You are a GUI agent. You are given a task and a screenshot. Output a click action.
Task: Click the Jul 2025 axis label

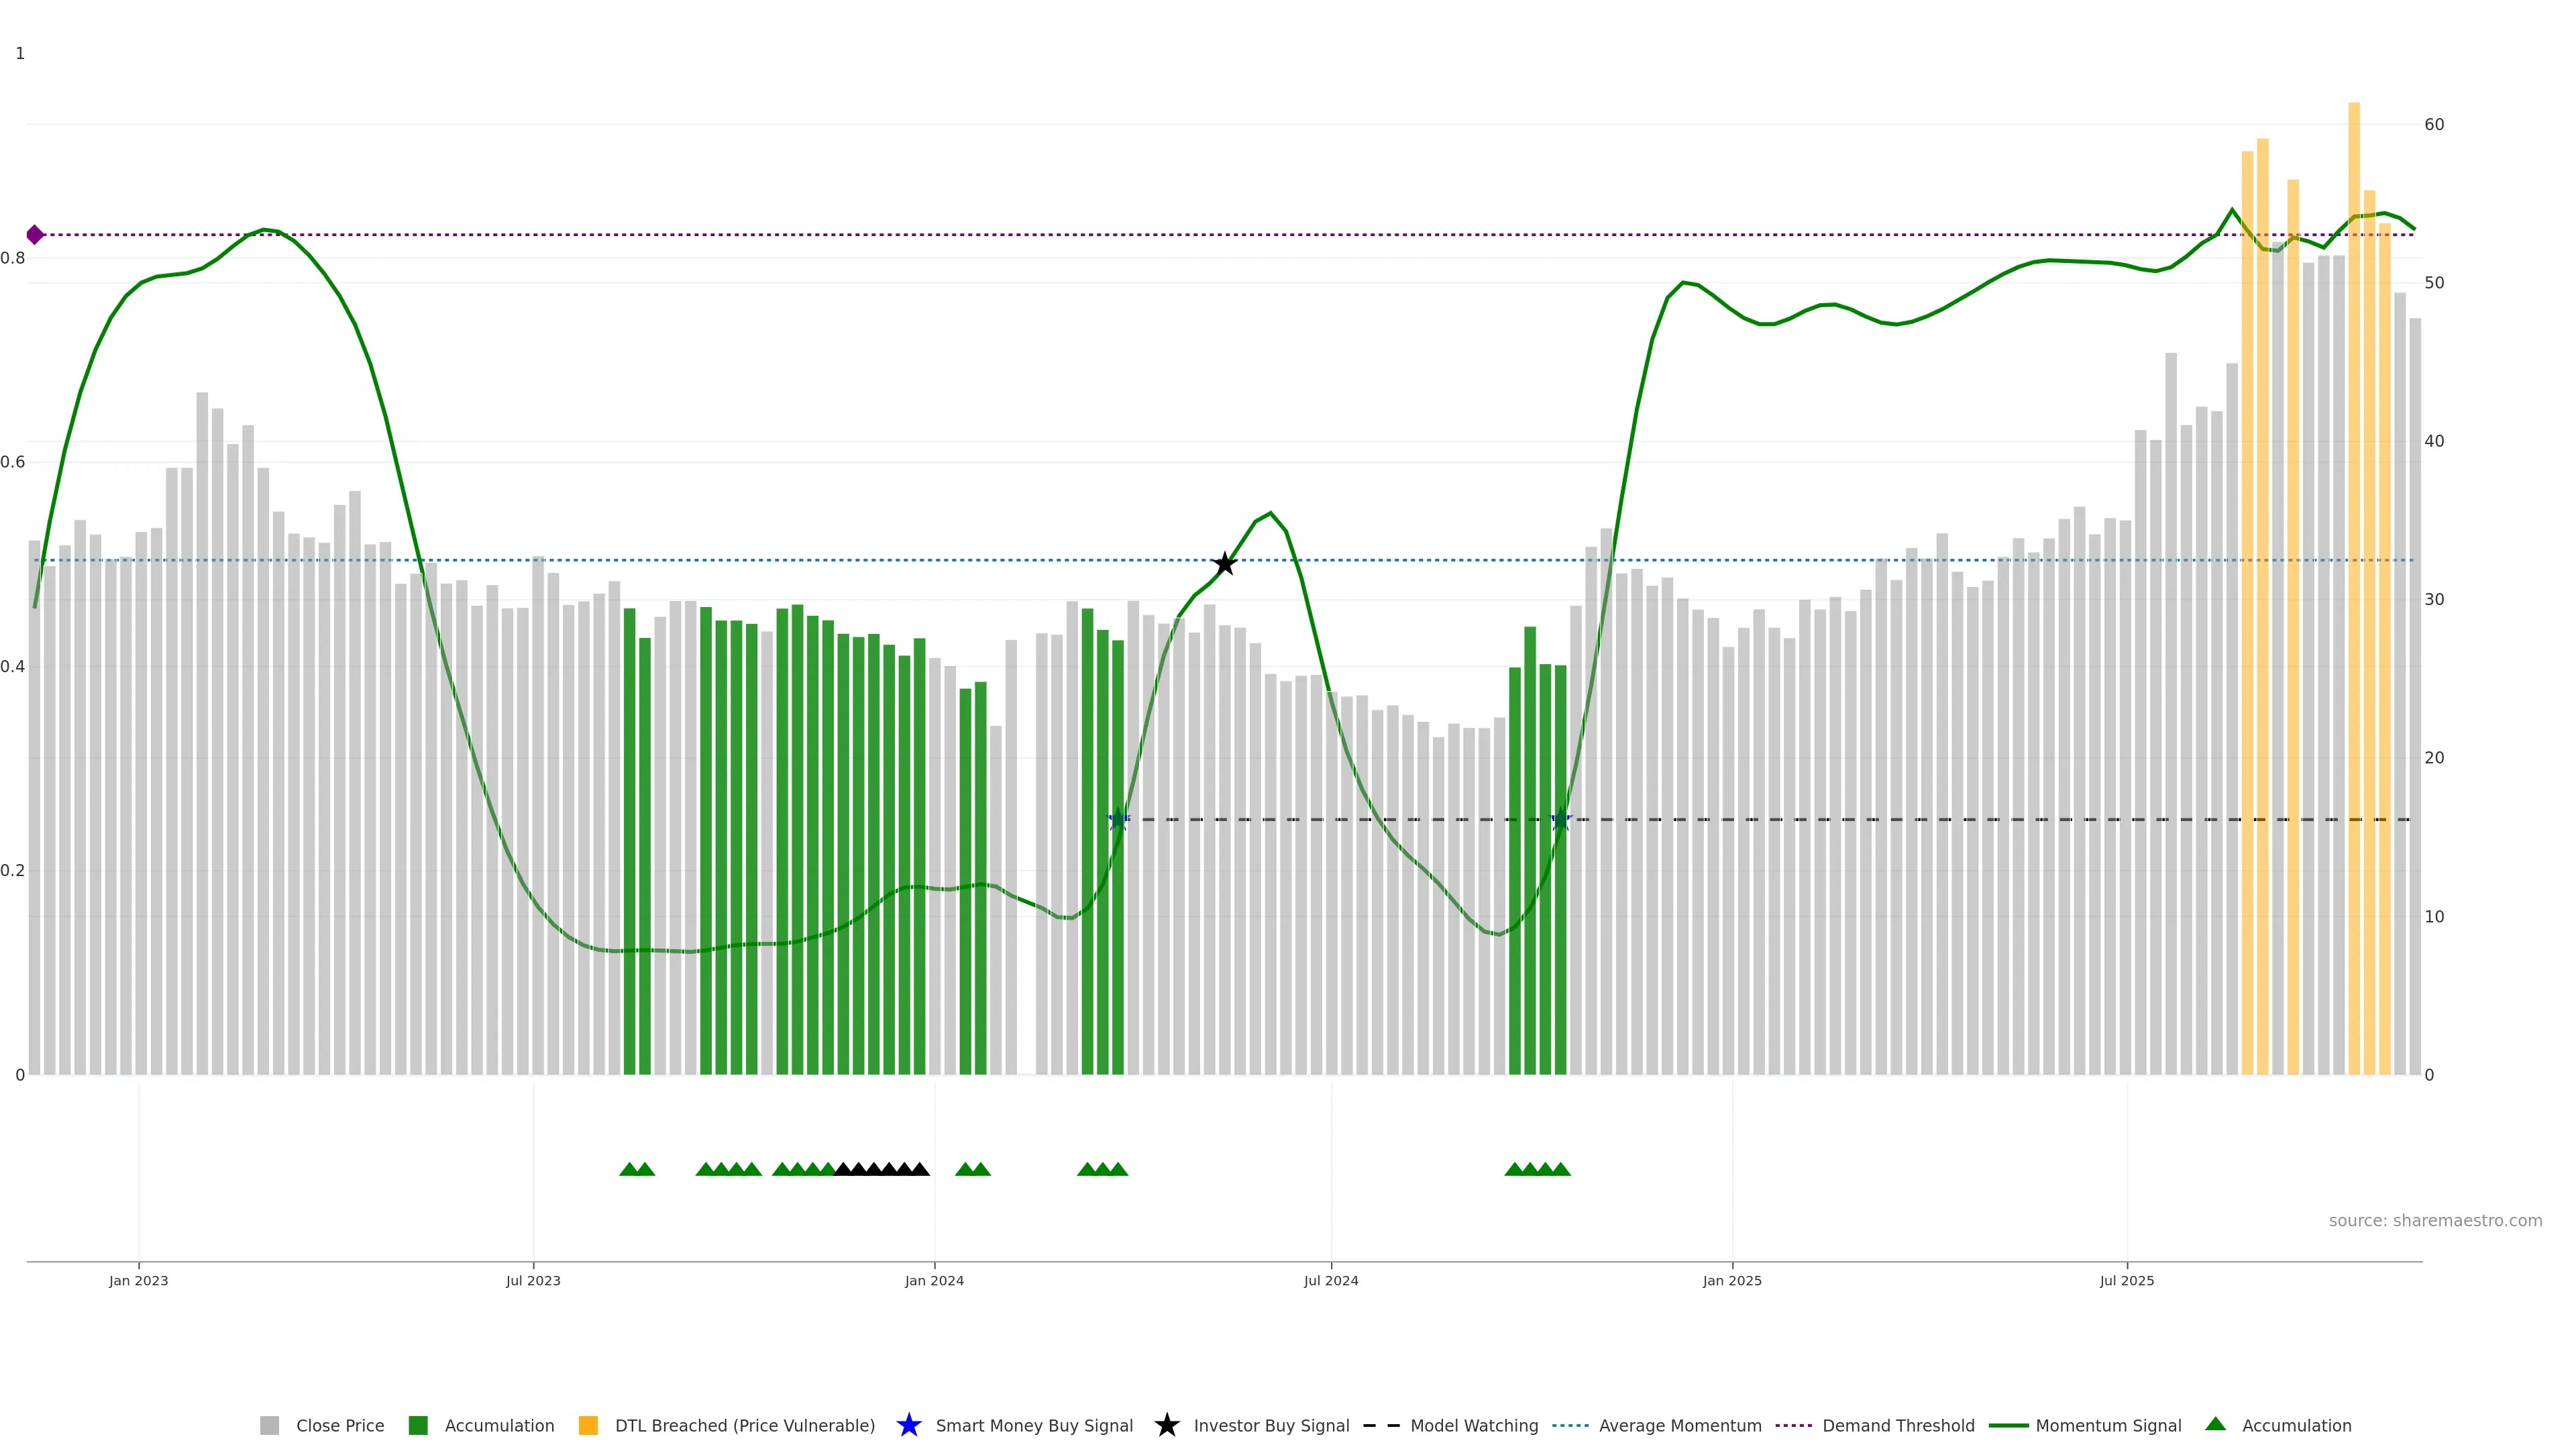tap(2127, 1281)
